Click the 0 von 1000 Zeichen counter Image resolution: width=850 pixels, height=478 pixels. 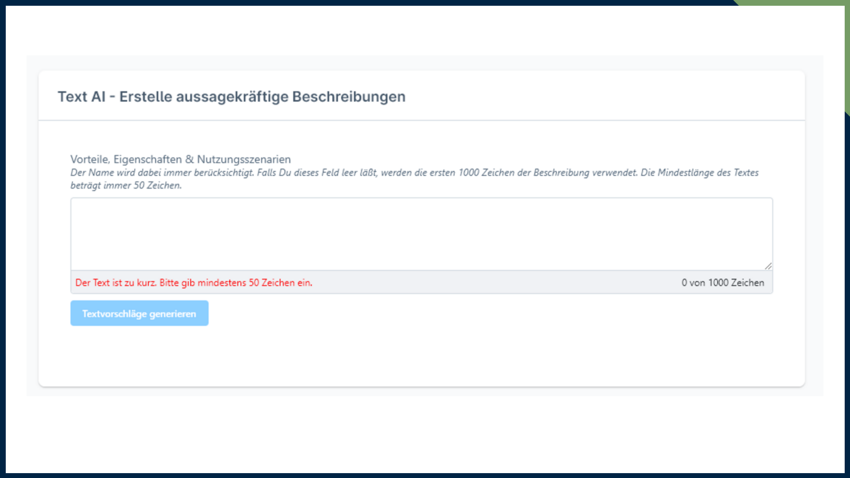pos(722,283)
